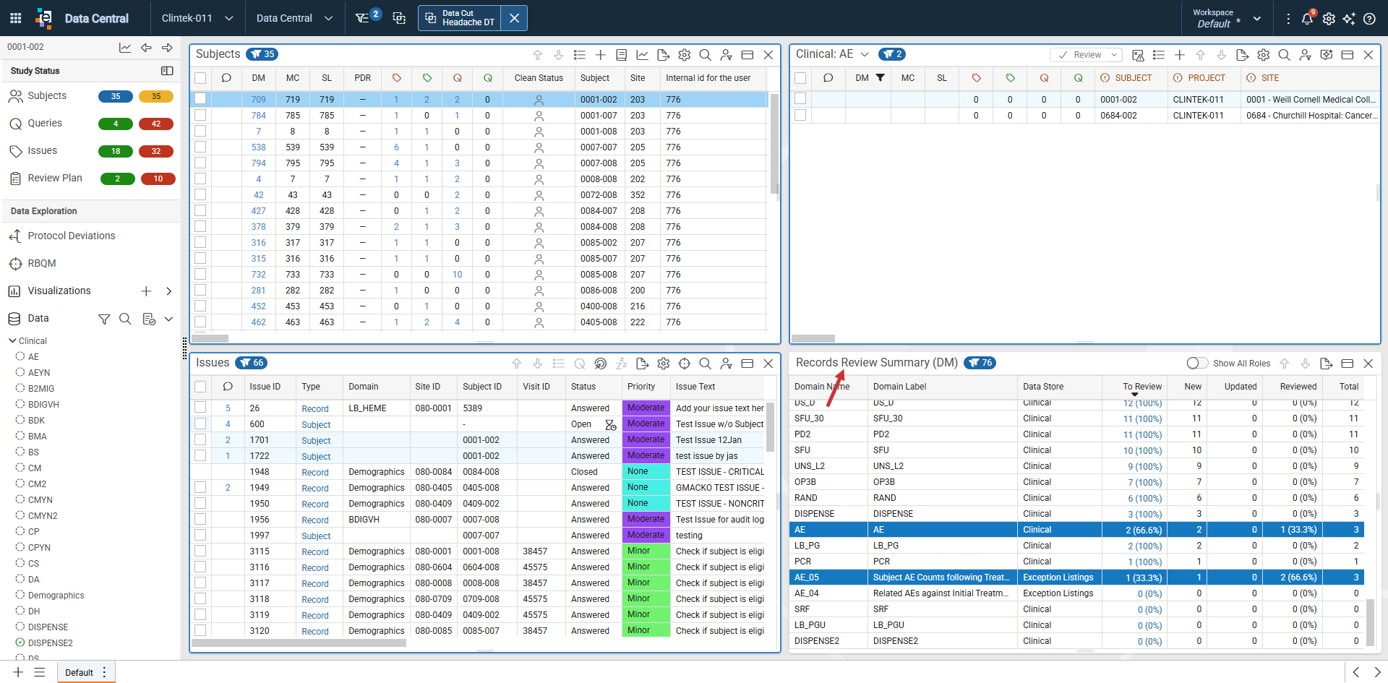Click To Review link 2 (66.6%) for AE
The width and height of the screenshot is (1388, 683).
pos(1144,530)
